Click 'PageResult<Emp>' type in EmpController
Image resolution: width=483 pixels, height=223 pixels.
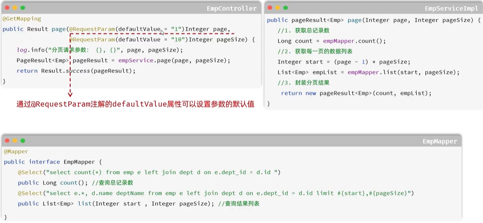click(x=43, y=60)
